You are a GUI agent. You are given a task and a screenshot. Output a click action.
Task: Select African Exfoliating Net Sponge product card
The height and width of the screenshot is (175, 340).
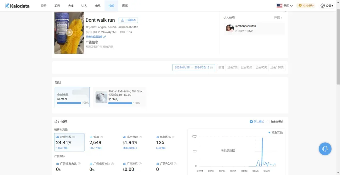tap(120, 97)
